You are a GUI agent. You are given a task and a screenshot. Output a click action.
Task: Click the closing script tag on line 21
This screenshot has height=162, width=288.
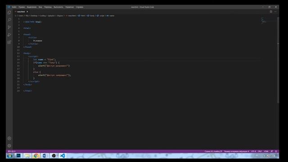tap(34, 81)
